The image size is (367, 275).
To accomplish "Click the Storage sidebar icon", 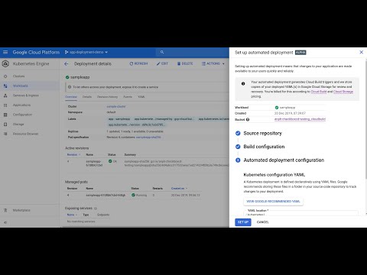I will click(5, 125).
